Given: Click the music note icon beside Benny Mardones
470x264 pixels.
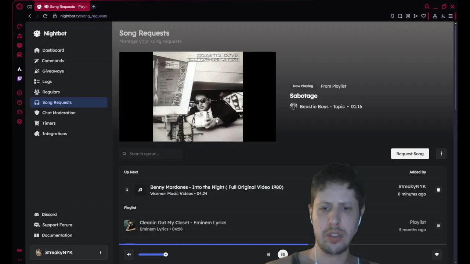Looking at the screenshot, I should pos(140,190).
